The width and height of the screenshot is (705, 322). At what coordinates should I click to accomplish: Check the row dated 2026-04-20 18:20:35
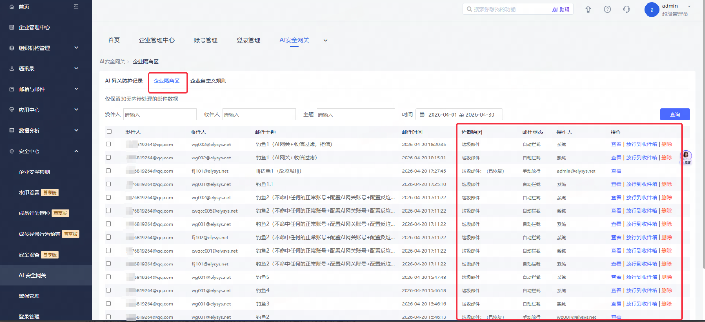109,144
